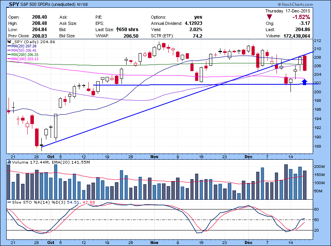Click the 188 price axis label
This screenshot has width=331, height=246.
click(x=318, y=147)
